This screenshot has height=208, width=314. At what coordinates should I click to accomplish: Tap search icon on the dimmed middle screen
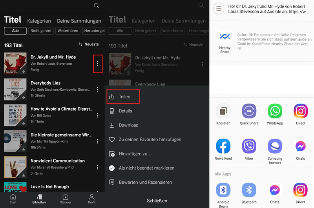tap(201, 5)
